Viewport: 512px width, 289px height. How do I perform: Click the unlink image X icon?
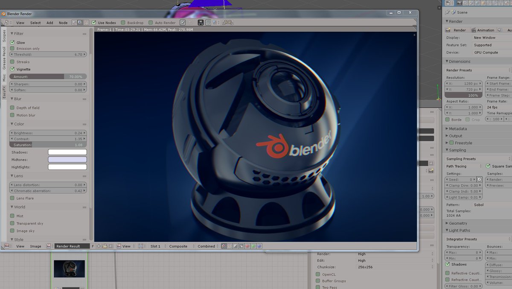tap(111, 246)
